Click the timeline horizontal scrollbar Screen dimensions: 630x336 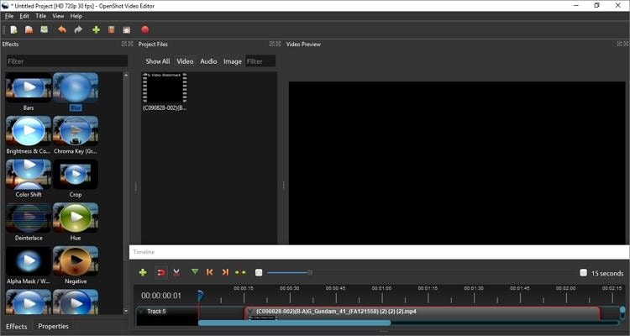tap(295, 323)
